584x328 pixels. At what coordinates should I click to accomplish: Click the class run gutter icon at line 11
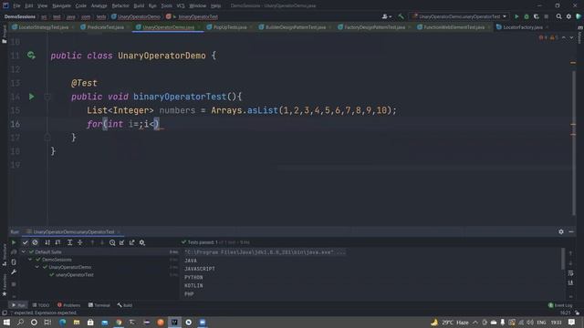click(31, 56)
